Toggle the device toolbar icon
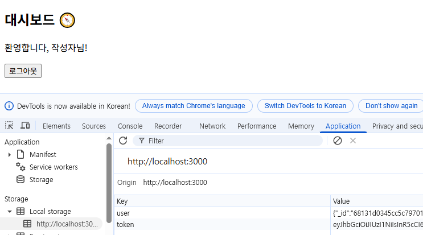Screen dimensions: 423x235 (x=25, y=126)
